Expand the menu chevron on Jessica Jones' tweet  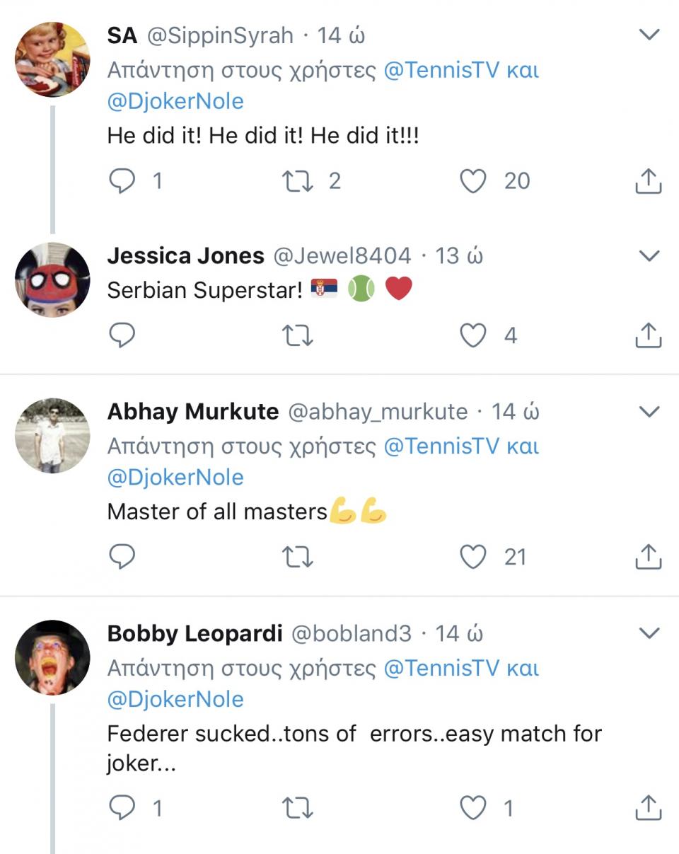coord(649,255)
